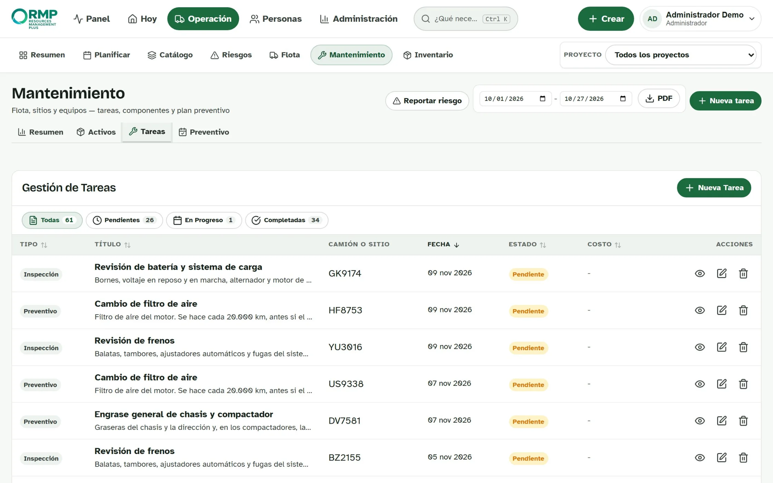The height and width of the screenshot is (483, 773).
Task: Delete the US9338 air filter task
Action: click(743, 384)
